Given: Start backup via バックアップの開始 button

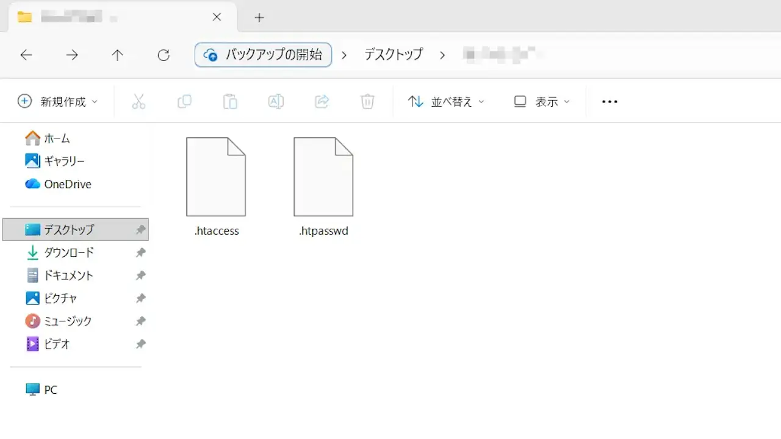Looking at the screenshot, I should tap(263, 55).
